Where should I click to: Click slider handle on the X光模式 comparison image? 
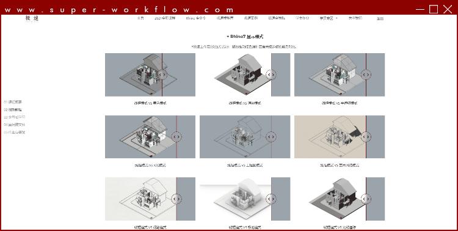click(176, 136)
